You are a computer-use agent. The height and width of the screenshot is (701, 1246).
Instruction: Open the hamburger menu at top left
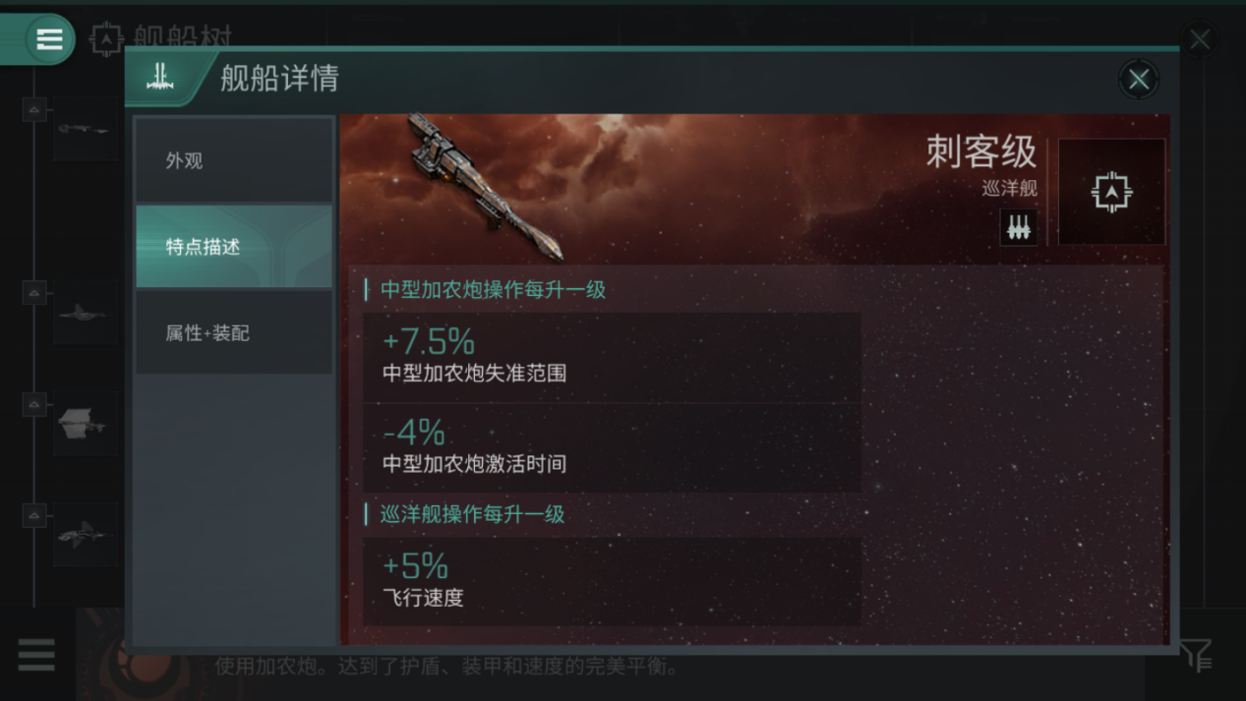(x=48, y=39)
